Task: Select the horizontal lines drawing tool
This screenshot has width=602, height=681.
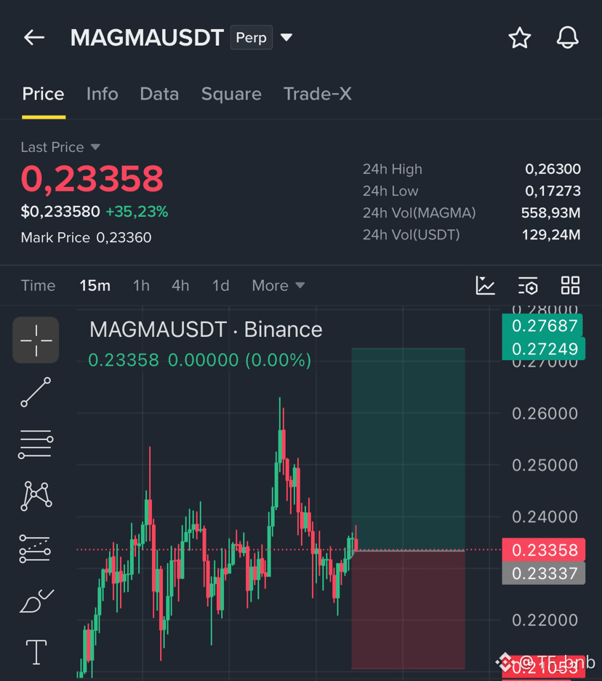Action: [x=36, y=444]
